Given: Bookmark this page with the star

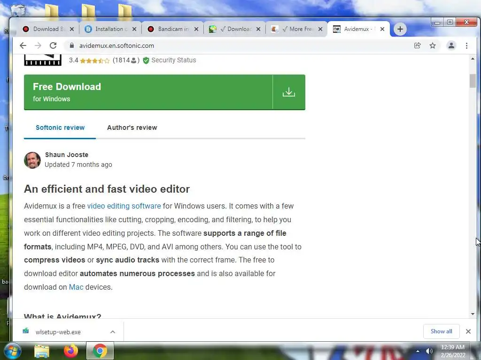Looking at the screenshot, I should [x=433, y=45].
